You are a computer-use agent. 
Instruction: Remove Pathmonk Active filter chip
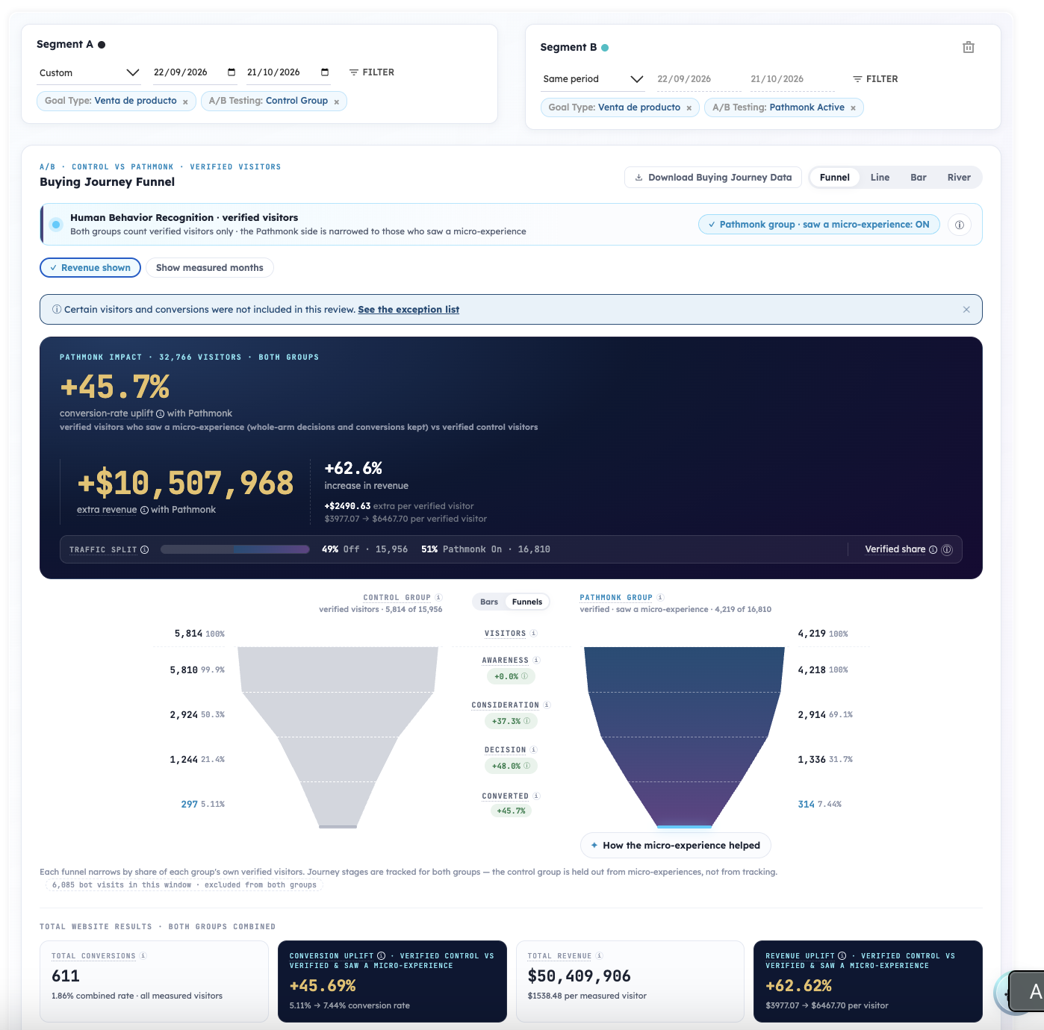point(853,108)
